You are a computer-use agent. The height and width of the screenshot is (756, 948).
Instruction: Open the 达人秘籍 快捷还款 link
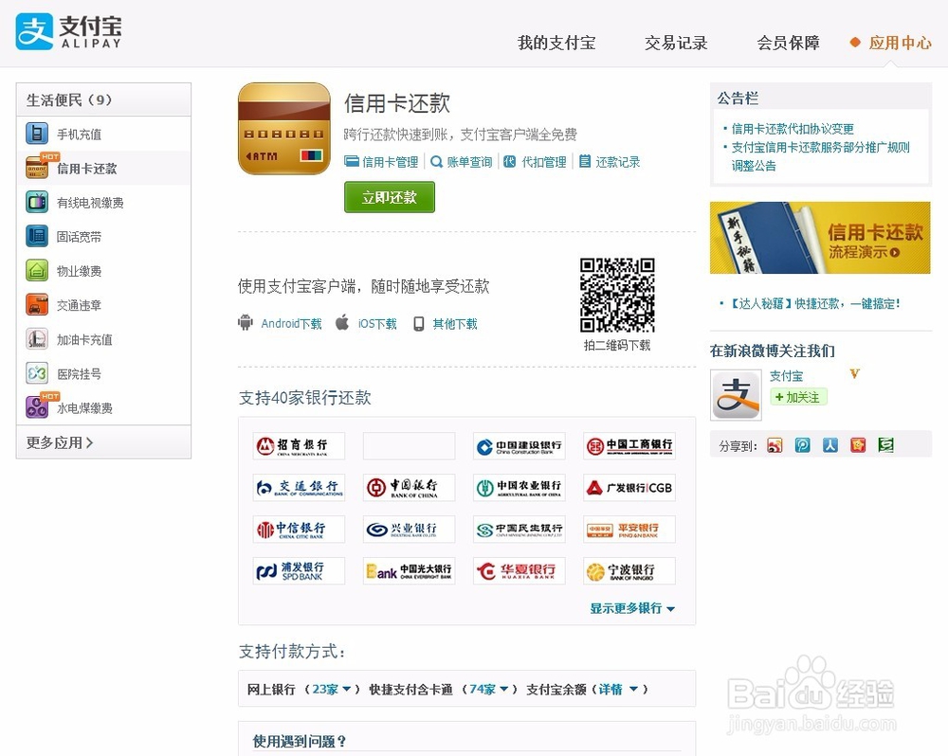pyautogui.click(x=815, y=303)
